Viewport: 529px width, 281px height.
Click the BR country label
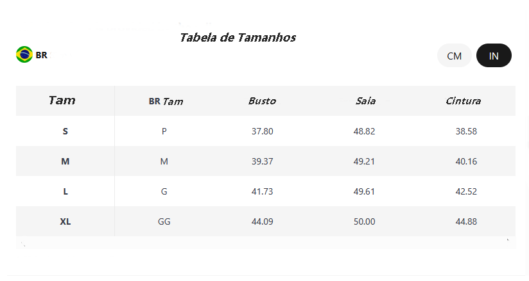tap(42, 55)
